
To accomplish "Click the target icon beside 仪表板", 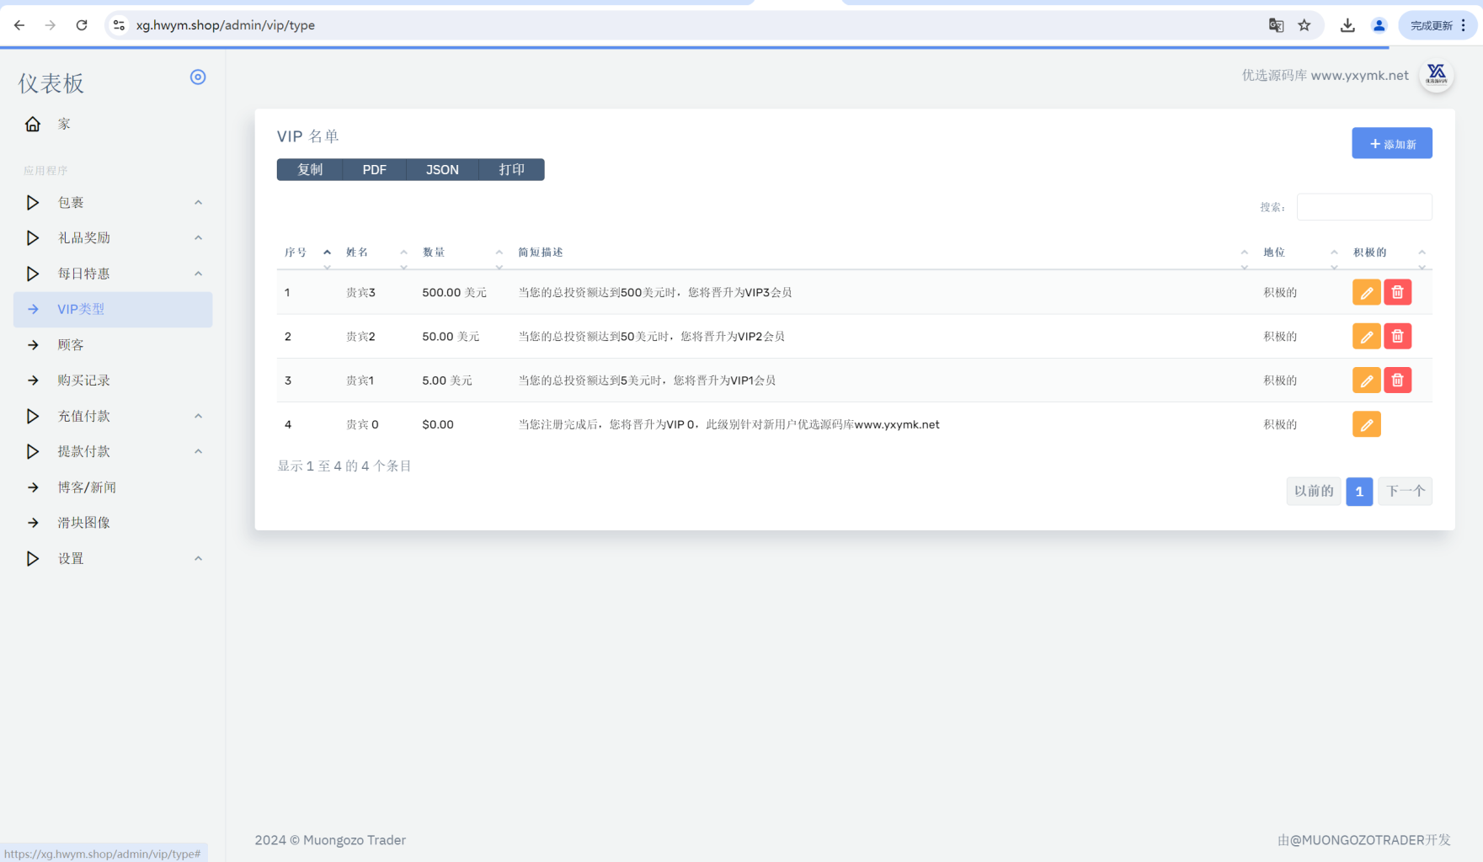I will pos(198,77).
